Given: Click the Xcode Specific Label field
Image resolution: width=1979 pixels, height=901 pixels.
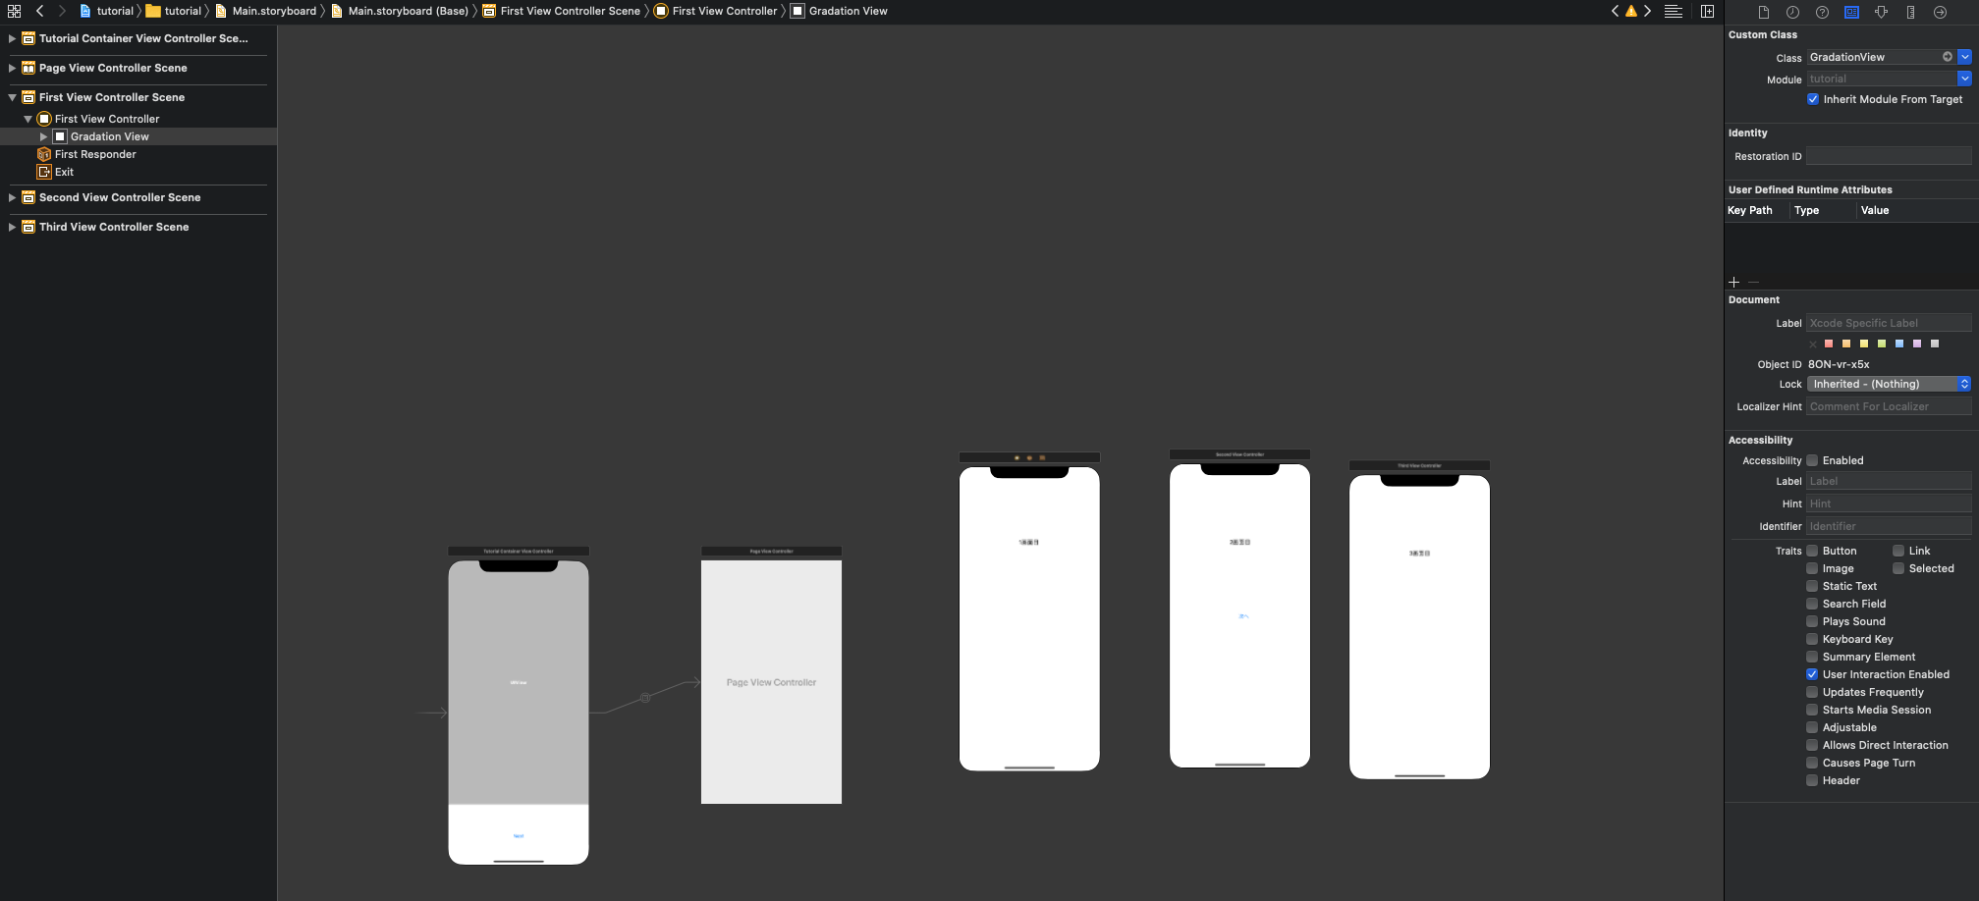Looking at the screenshot, I should tap(1889, 323).
